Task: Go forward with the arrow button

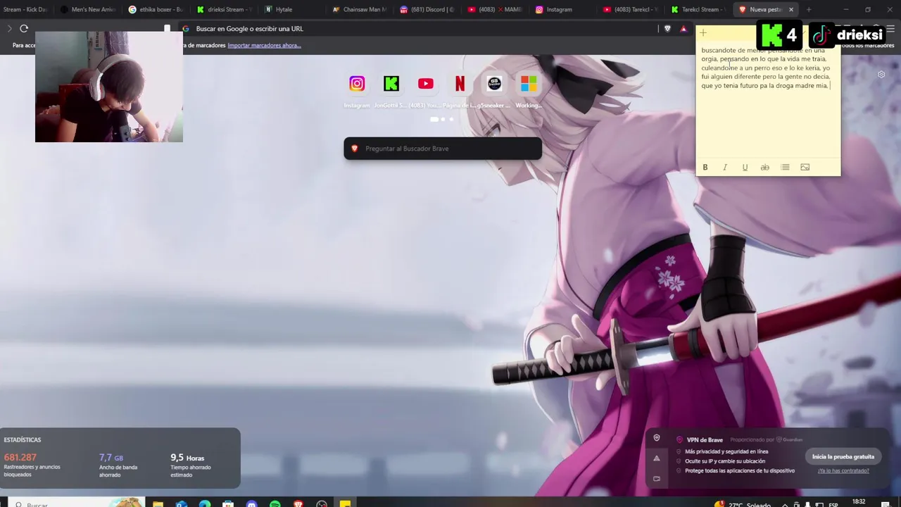Action: (x=9, y=29)
